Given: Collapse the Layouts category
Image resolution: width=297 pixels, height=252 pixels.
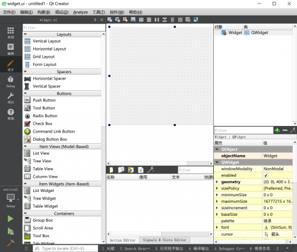Looking at the screenshot, I should 25,34.
